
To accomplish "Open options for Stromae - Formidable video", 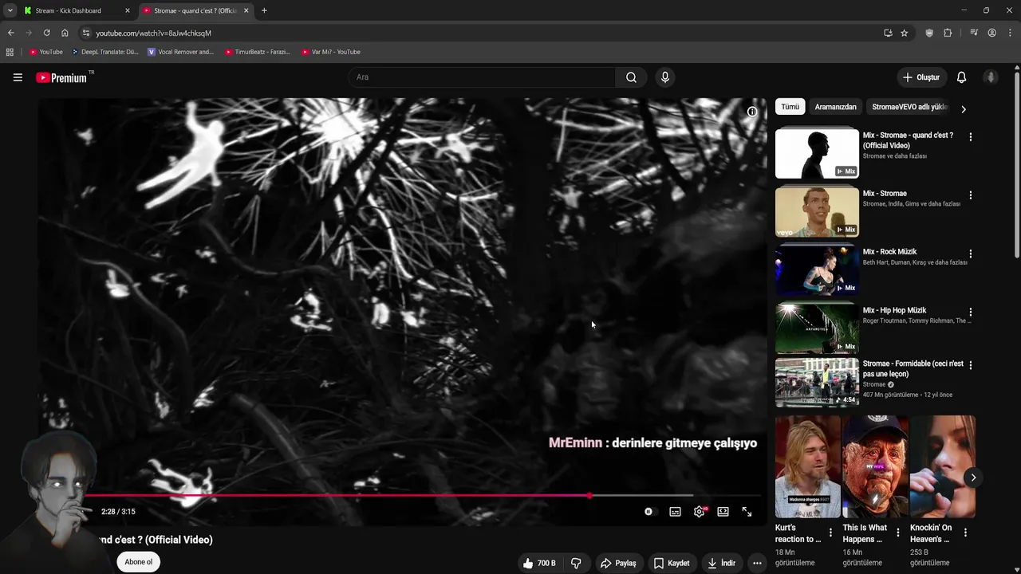I will coord(971,364).
